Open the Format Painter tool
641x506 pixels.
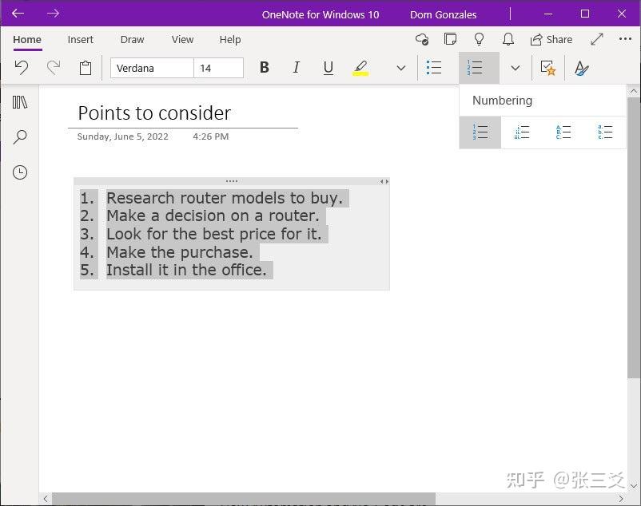pyautogui.click(x=582, y=68)
